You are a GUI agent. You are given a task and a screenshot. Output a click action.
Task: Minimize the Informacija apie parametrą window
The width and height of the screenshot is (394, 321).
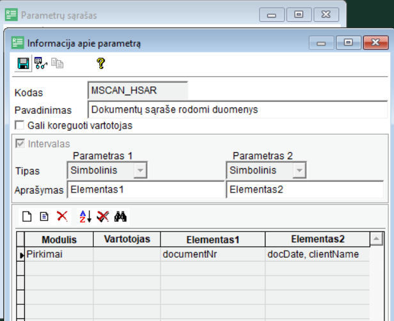point(321,42)
